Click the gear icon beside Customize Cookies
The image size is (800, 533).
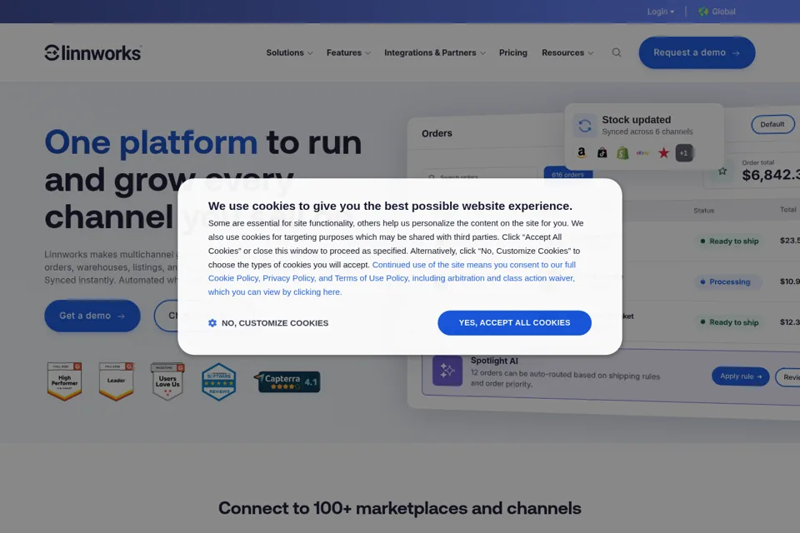(212, 323)
